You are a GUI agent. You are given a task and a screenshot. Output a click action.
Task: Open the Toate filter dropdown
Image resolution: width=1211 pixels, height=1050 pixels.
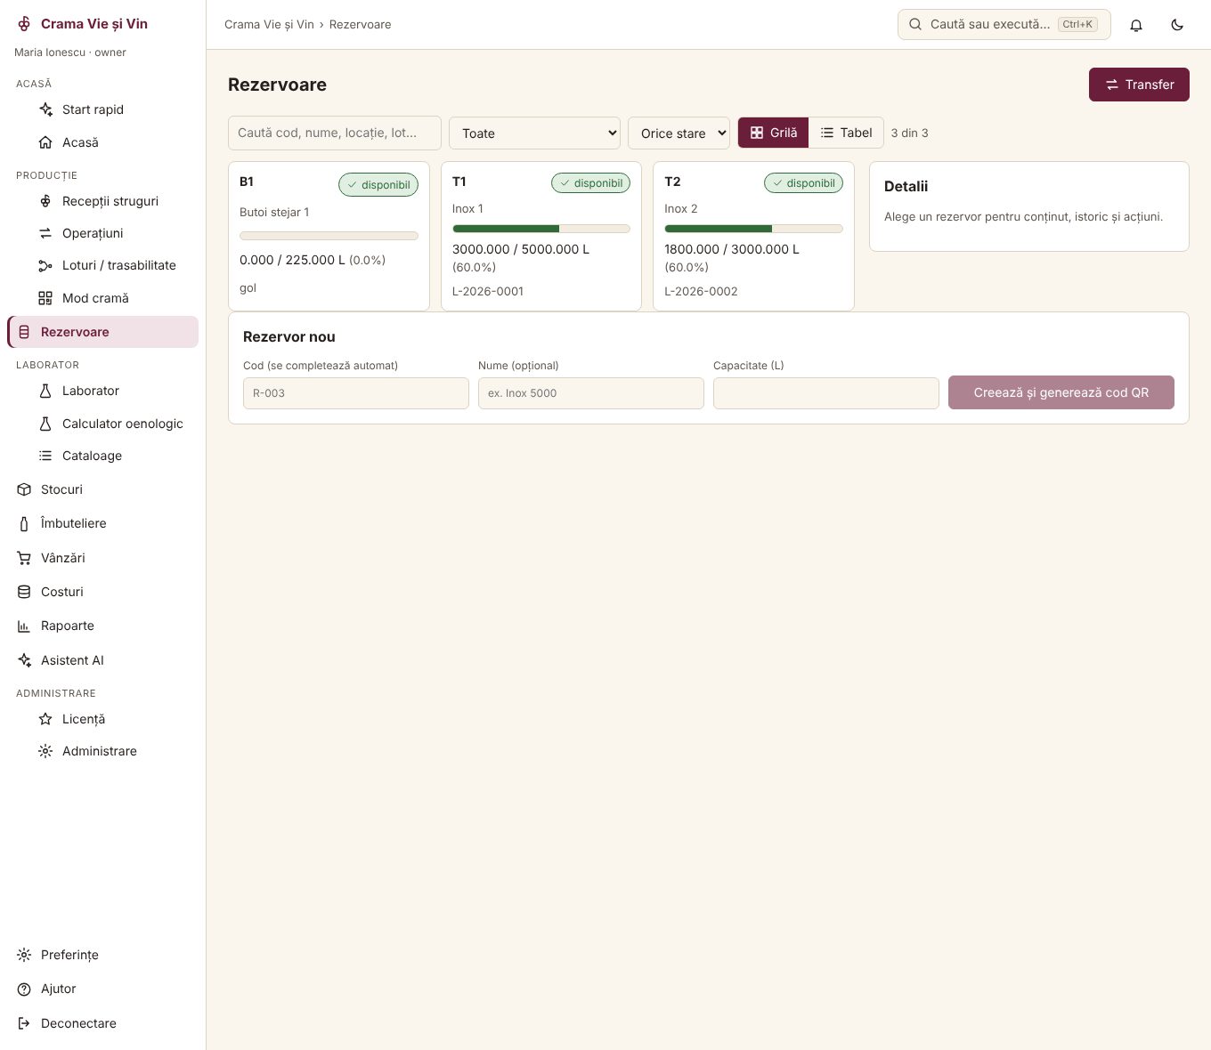tap(534, 133)
